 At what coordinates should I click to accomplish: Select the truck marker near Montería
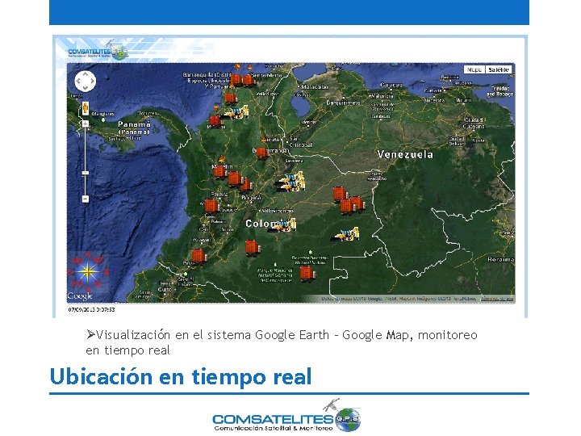215,121
